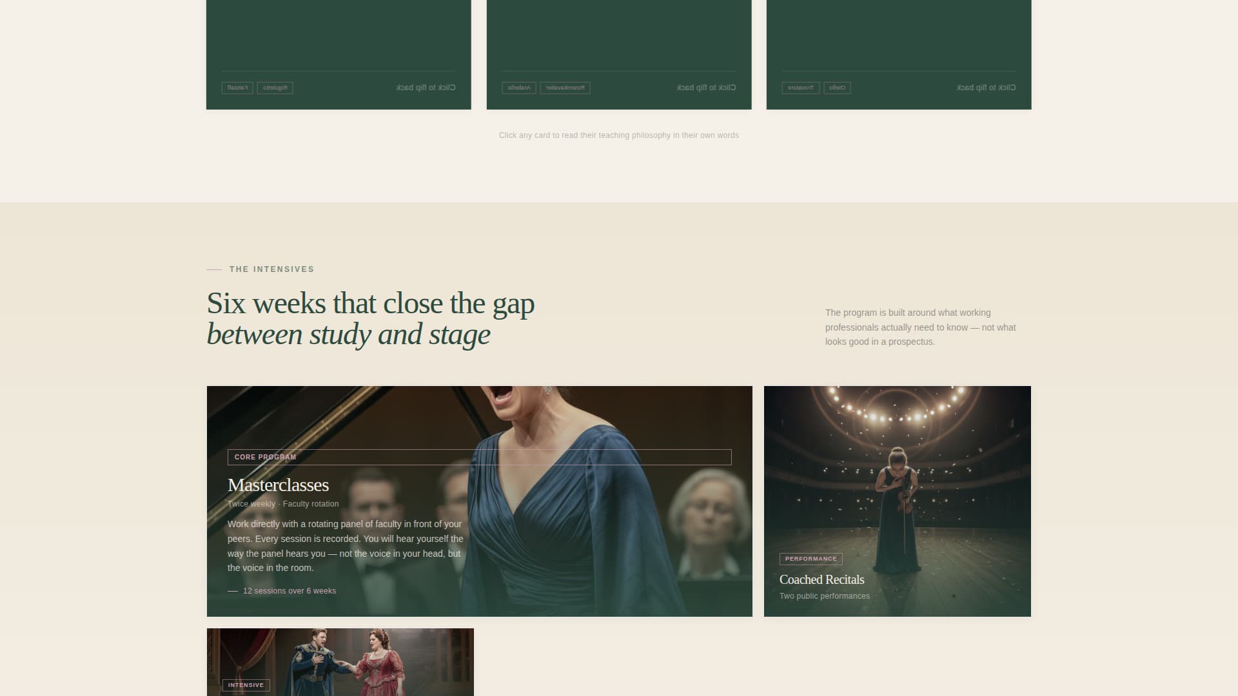The width and height of the screenshot is (1238, 696).
Task: Click the heading Six weeks that close the gap
Action: point(370,303)
